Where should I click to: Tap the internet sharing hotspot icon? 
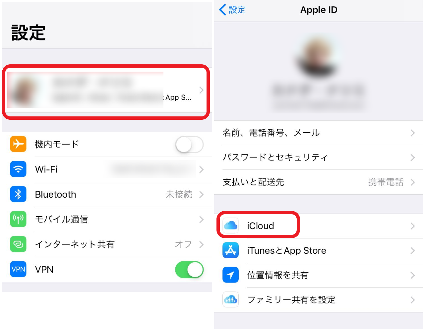[18, 244]
